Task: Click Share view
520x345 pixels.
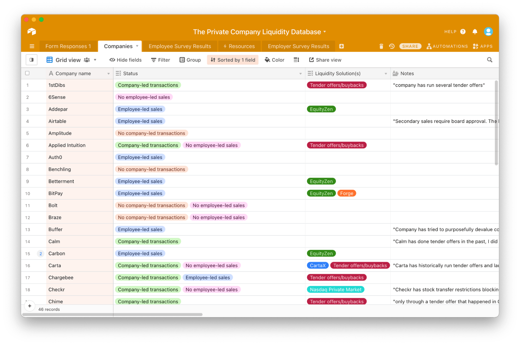Action: (325, 60)
